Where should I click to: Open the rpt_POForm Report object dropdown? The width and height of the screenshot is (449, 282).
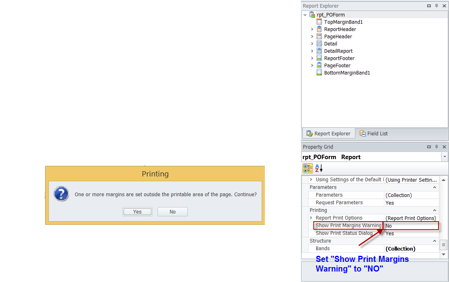click(x=445, y=157)
